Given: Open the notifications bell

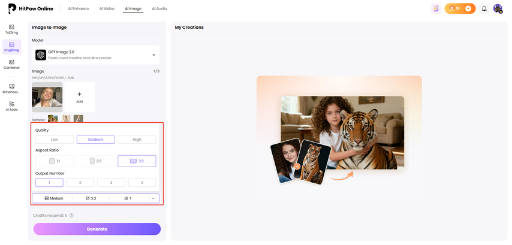Looking at the screenshot, I should [x=484, y=9].
